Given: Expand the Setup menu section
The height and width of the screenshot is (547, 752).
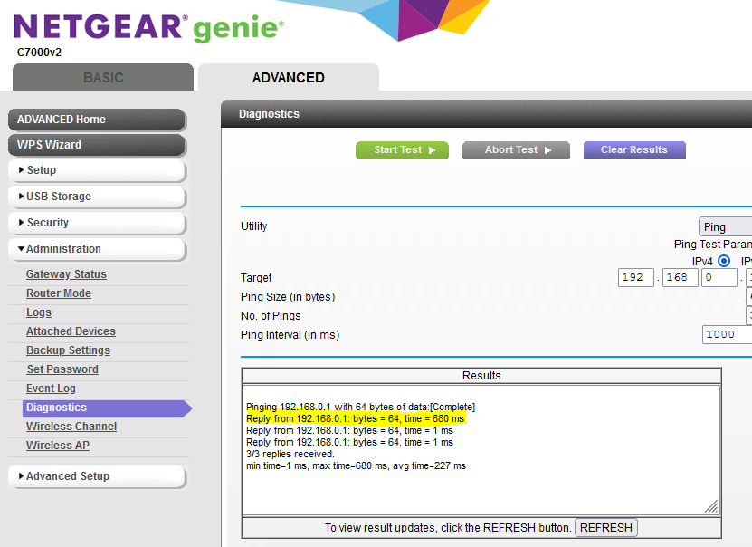Looking at the screenshot, I should 97,170.
